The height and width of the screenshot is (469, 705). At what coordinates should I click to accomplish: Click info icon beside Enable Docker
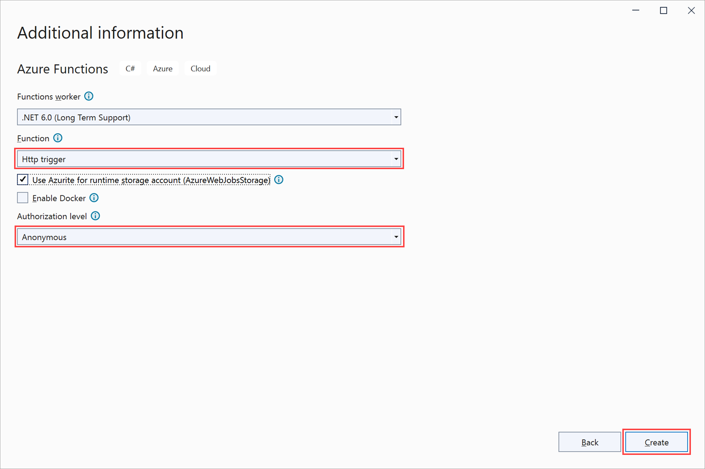click(94, 198)
